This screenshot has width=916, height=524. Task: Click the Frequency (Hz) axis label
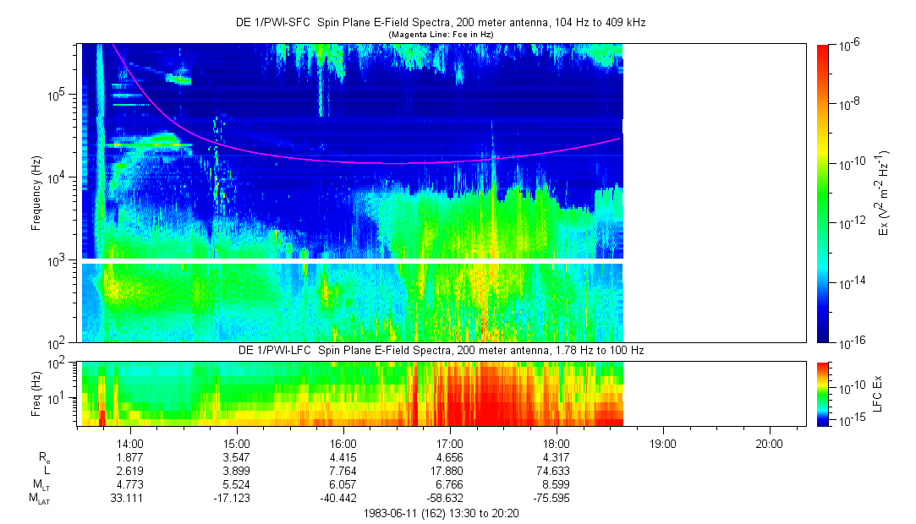pos(36,194)
